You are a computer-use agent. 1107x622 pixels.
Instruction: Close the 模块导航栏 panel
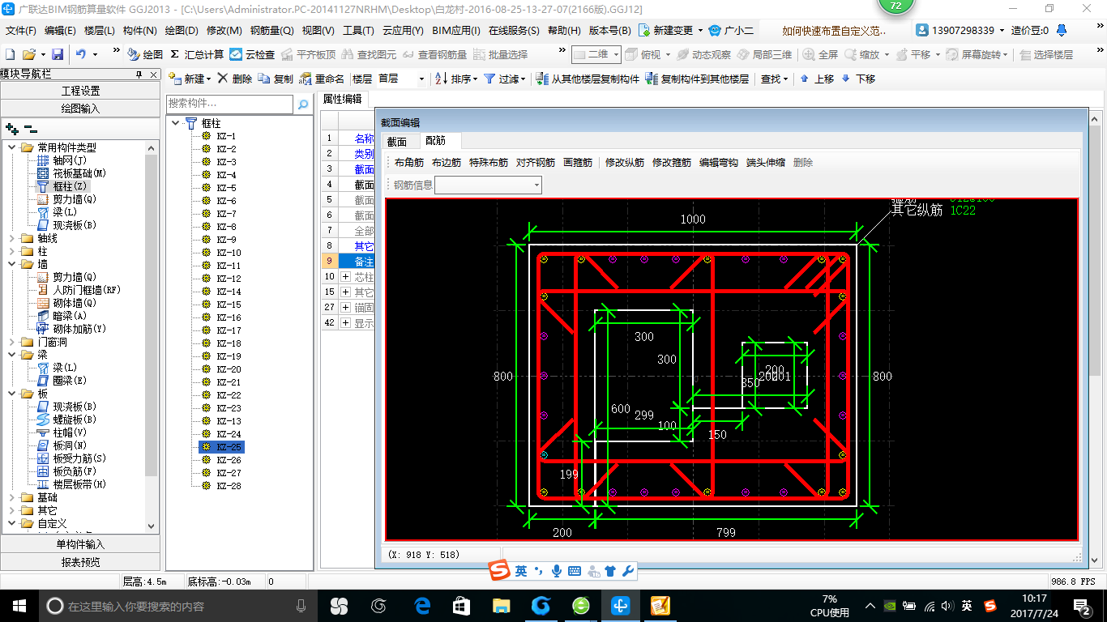coord(153,74)
